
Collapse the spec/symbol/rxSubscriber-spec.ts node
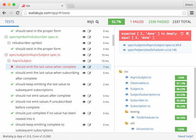(x=6, y=37)
